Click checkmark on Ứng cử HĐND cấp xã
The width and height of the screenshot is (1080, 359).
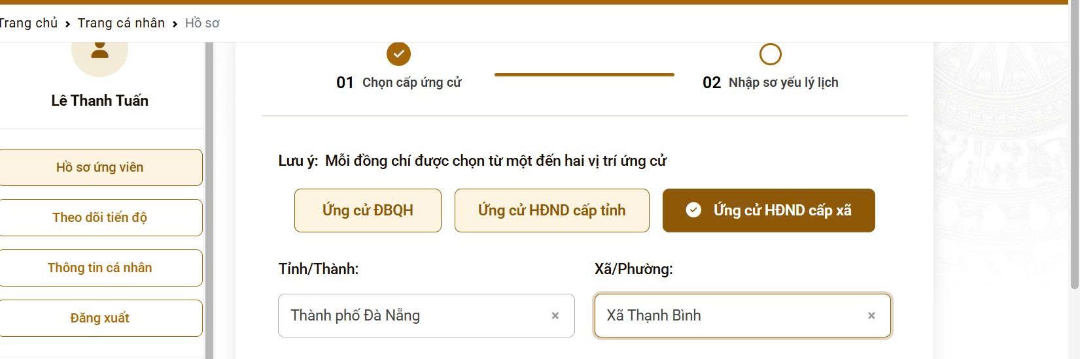[x=693, y=210]
